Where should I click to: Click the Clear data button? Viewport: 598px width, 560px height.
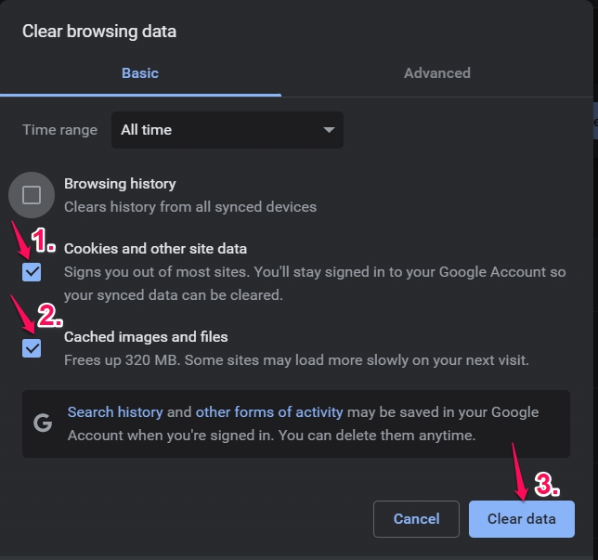click(521, 519)
